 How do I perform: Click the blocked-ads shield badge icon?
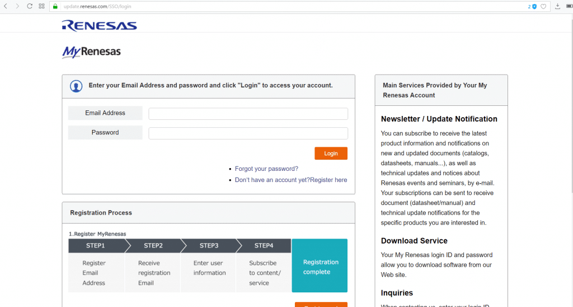(534, 7)
